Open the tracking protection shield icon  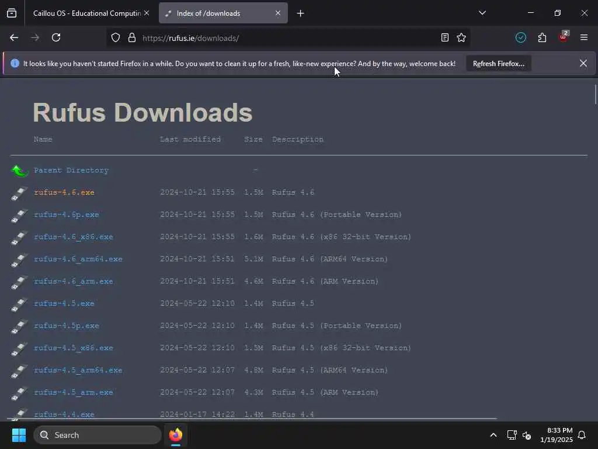(116, 38)
